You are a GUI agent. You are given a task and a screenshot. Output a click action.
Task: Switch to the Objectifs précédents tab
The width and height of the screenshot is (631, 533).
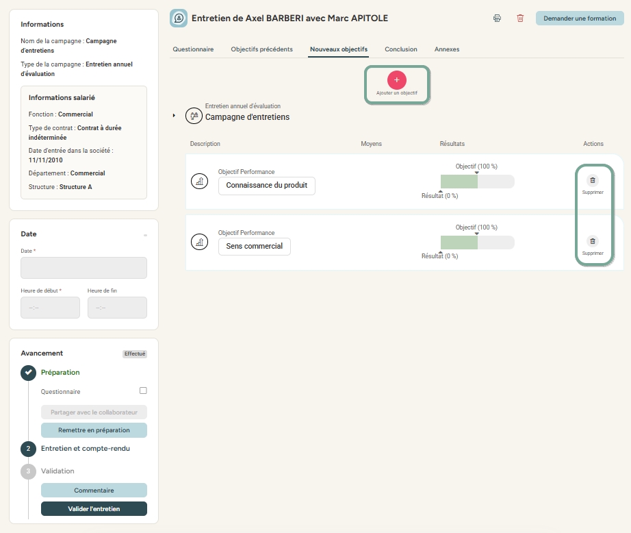click(261, 49)
